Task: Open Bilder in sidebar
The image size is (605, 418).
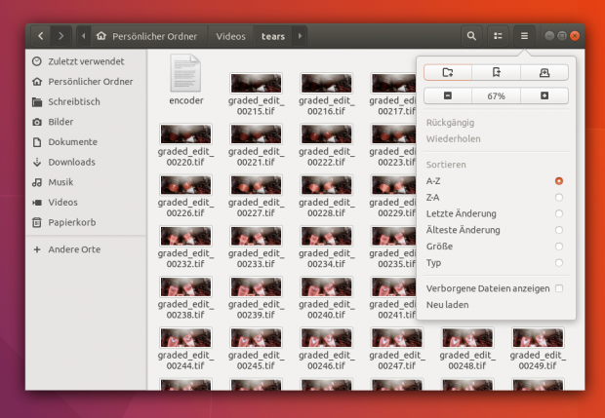Action: tap(86, 122)
